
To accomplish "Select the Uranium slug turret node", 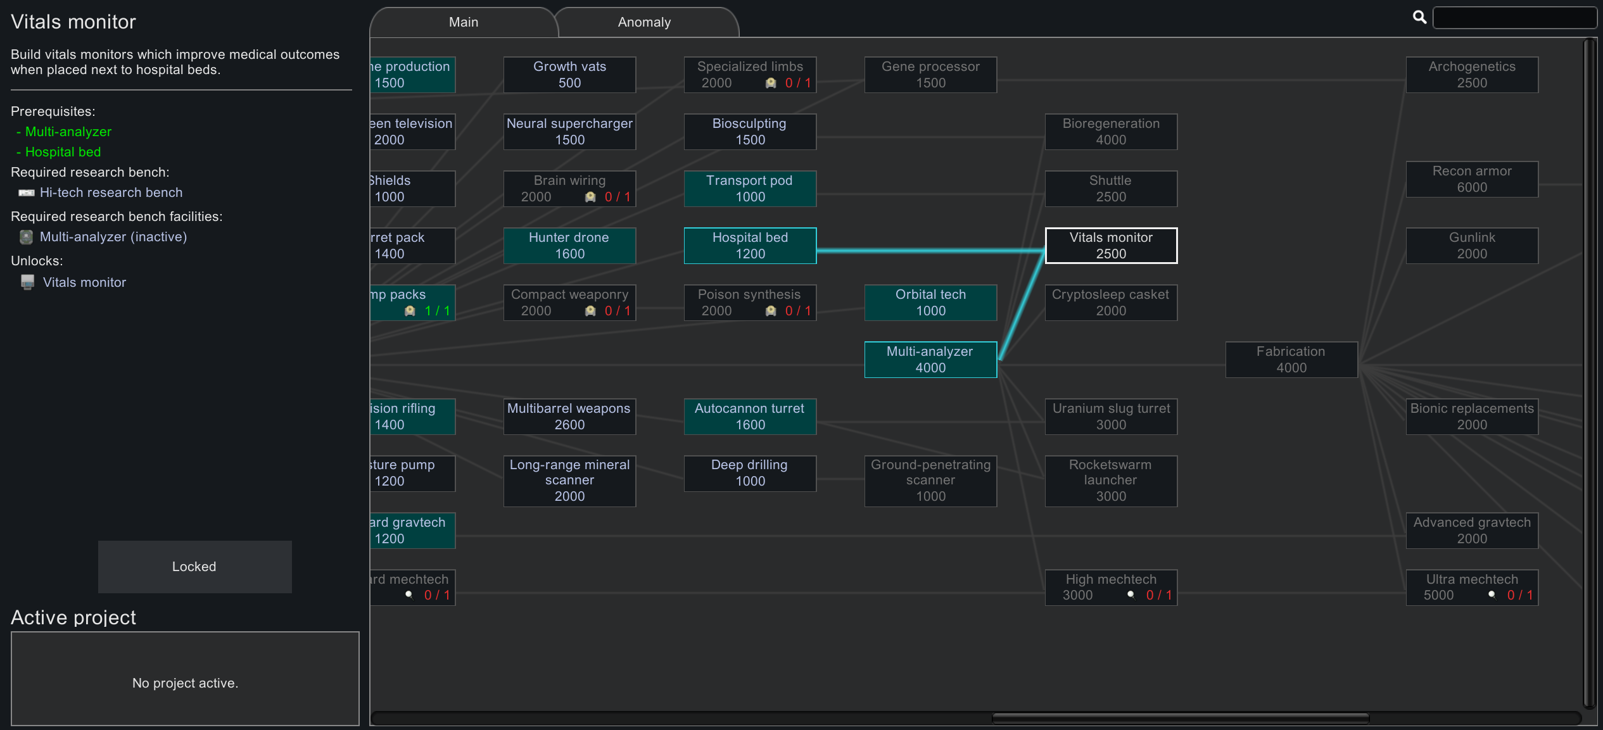I will (x=1111, y=417).
